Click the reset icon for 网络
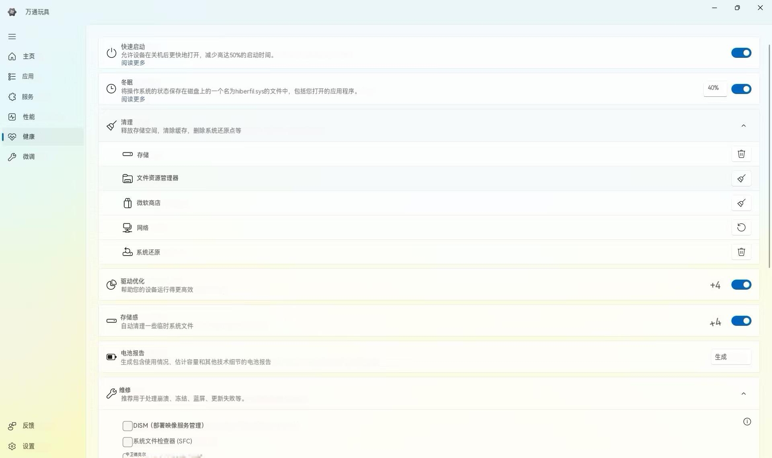This screenshot has height=458, width=772. point(741,227)
